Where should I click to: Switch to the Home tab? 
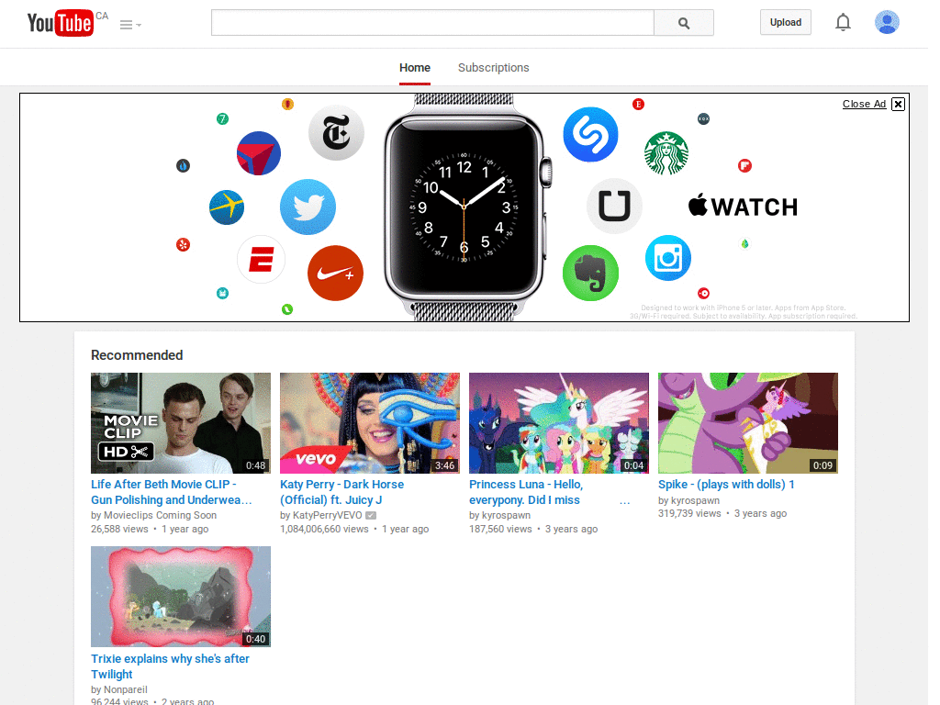415,68
